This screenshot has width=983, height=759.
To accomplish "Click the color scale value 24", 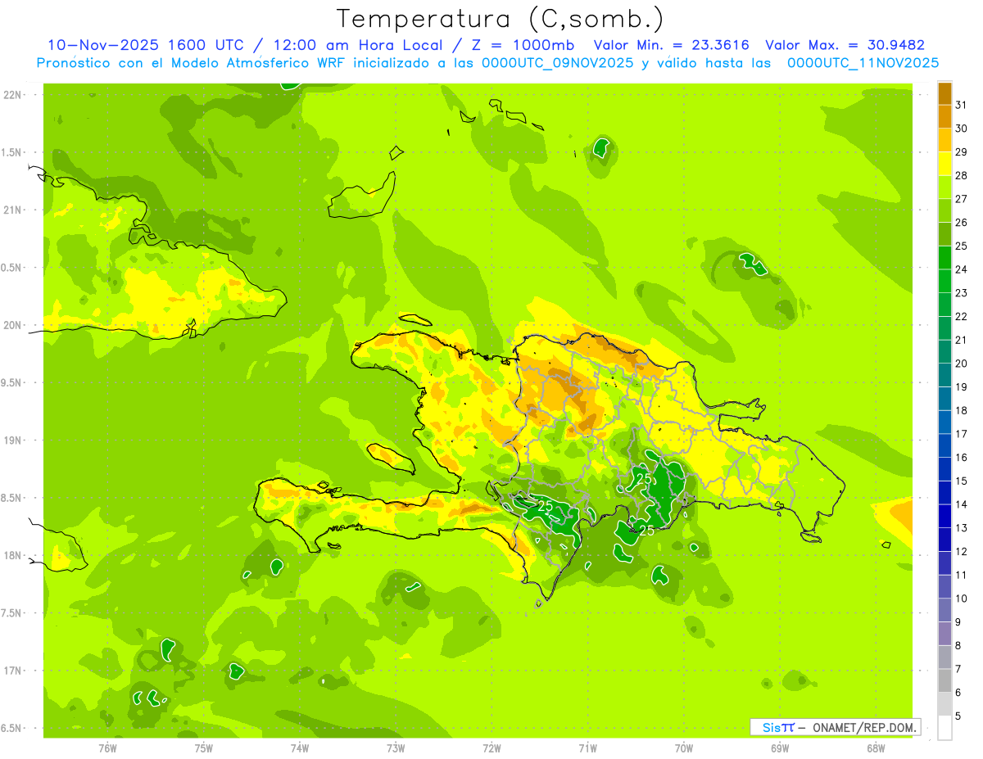I will pyautogui.click(x=961, y=269).
